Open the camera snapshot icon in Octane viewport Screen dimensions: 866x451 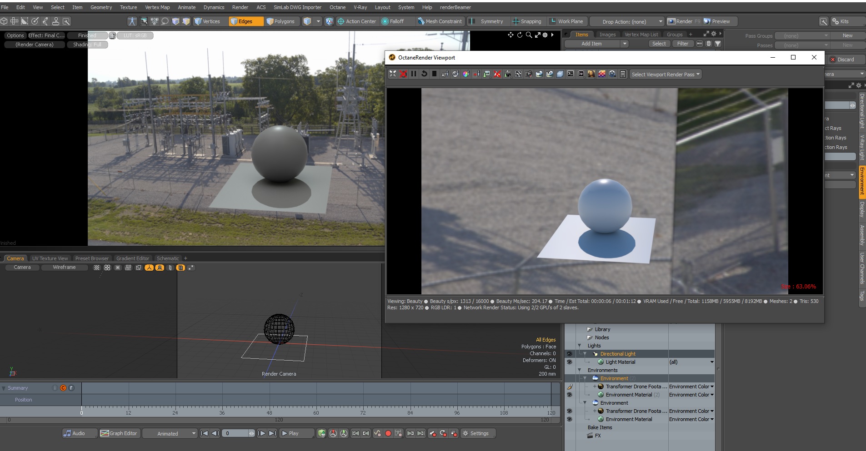pyautogui.click(x=529, y=74)
